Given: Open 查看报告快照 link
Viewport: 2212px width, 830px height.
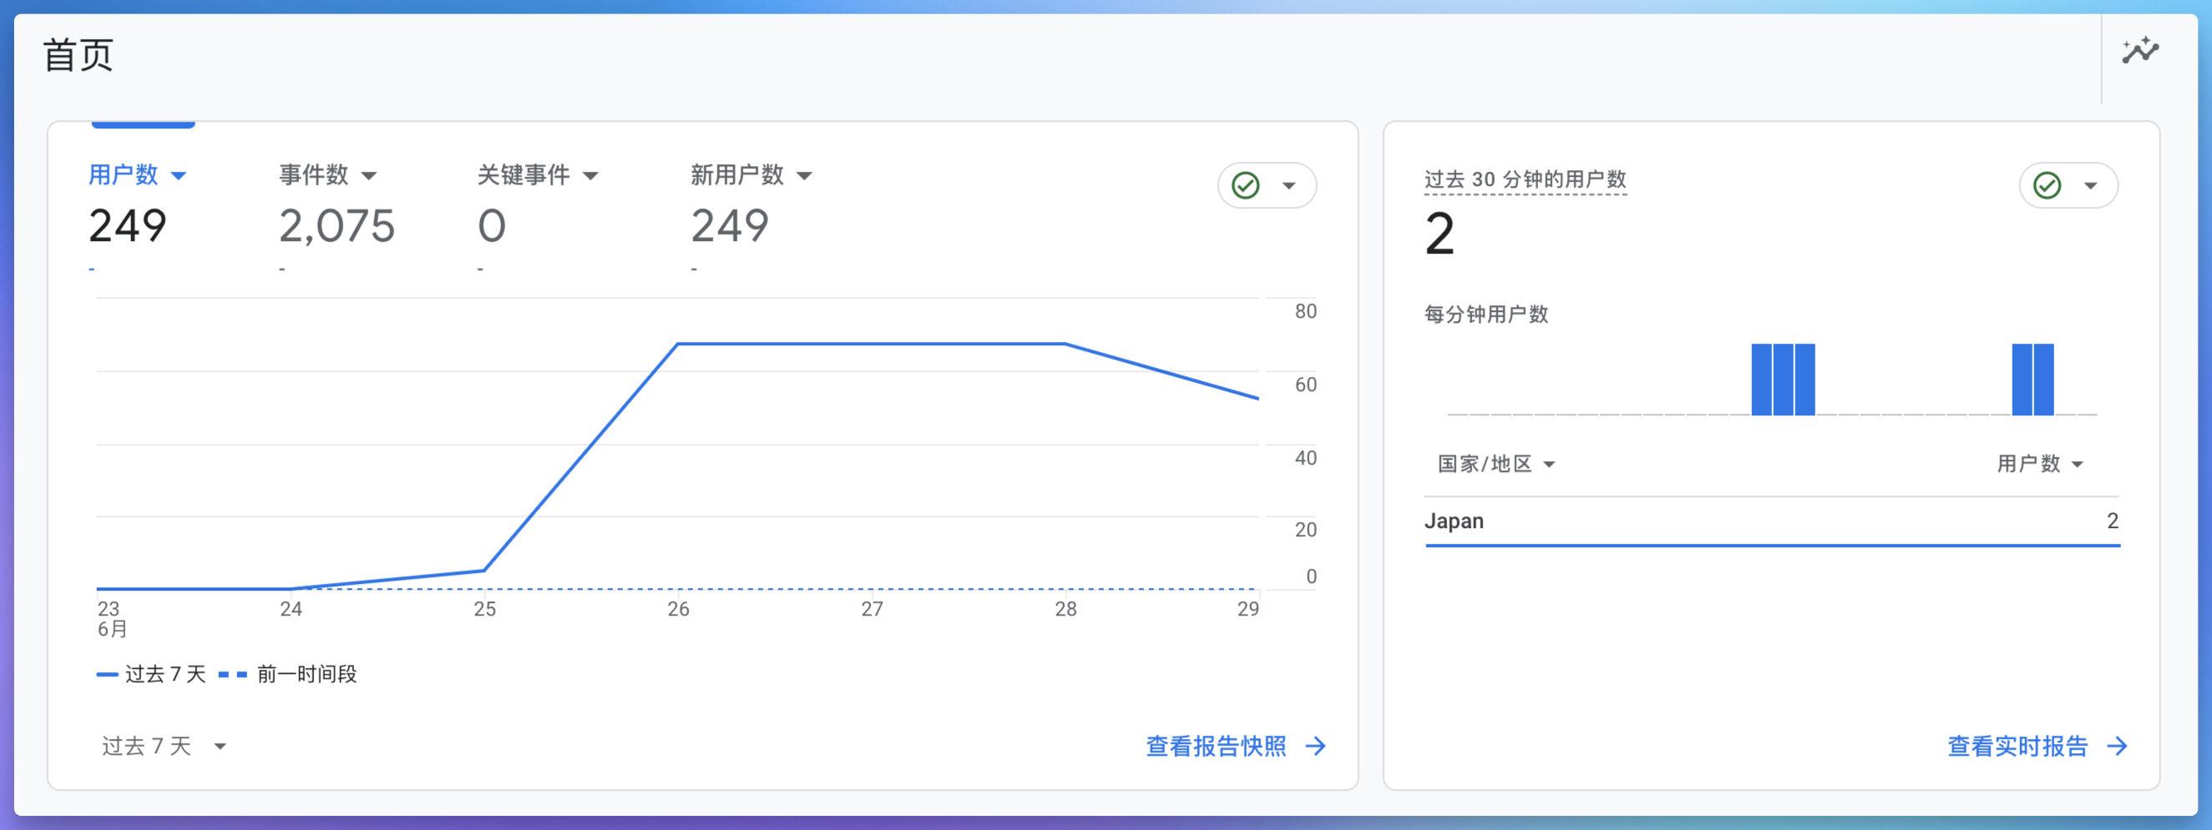Looking at the screenshot, I should pos(1215,746).
